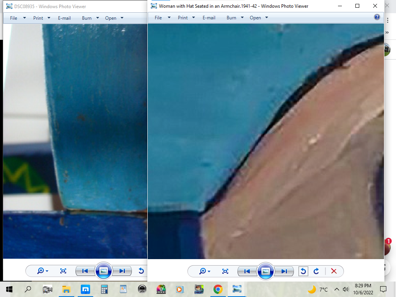Click the DSC08935 photo of blue paint

click(x=75, y=141)
